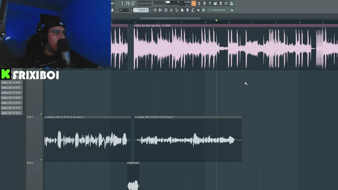
Task: Click the Track 3 label
Action: pos(30,117)
